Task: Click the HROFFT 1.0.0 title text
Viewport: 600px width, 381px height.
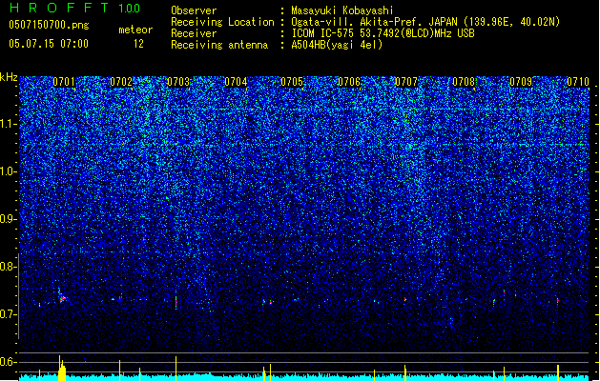Action: pos(75,8)
